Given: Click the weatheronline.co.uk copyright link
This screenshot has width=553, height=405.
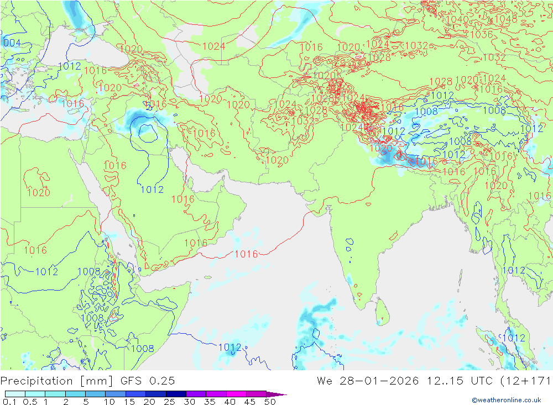Looking at the screenshot, I should (507, 400).
